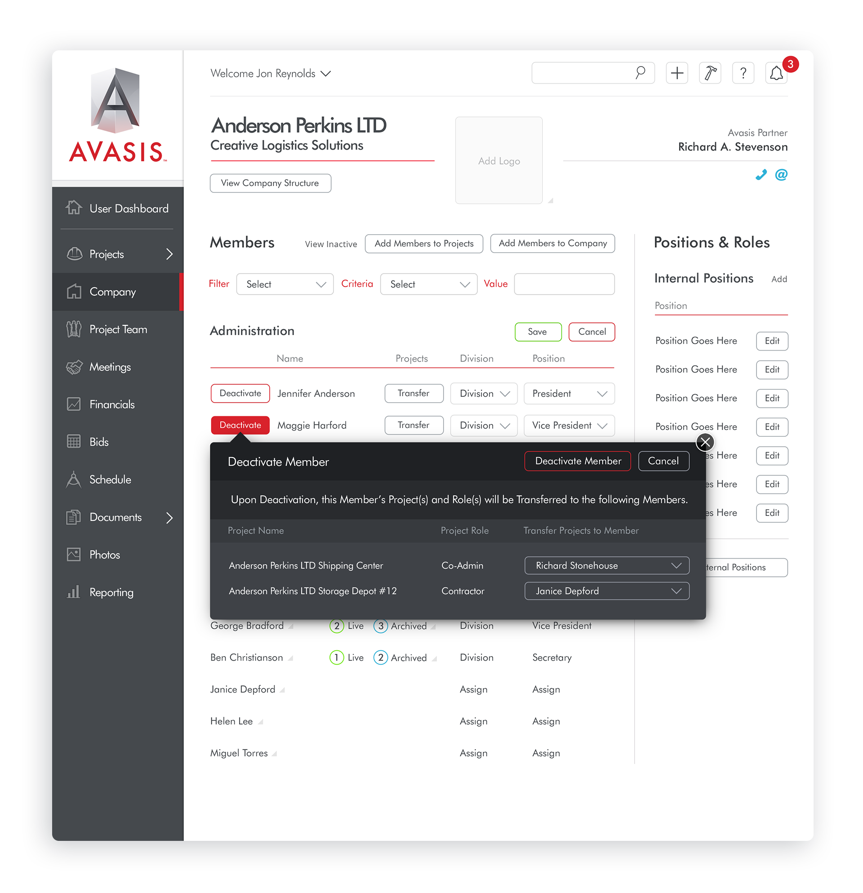Click Cancel in the Deactivate Member popup
The height and width of the screenshot is (893, 863).
[663, 461]
